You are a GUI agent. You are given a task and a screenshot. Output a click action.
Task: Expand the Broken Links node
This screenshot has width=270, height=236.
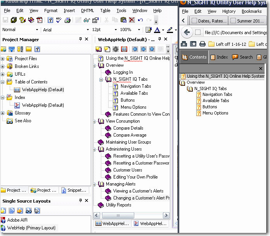point(3,66)
